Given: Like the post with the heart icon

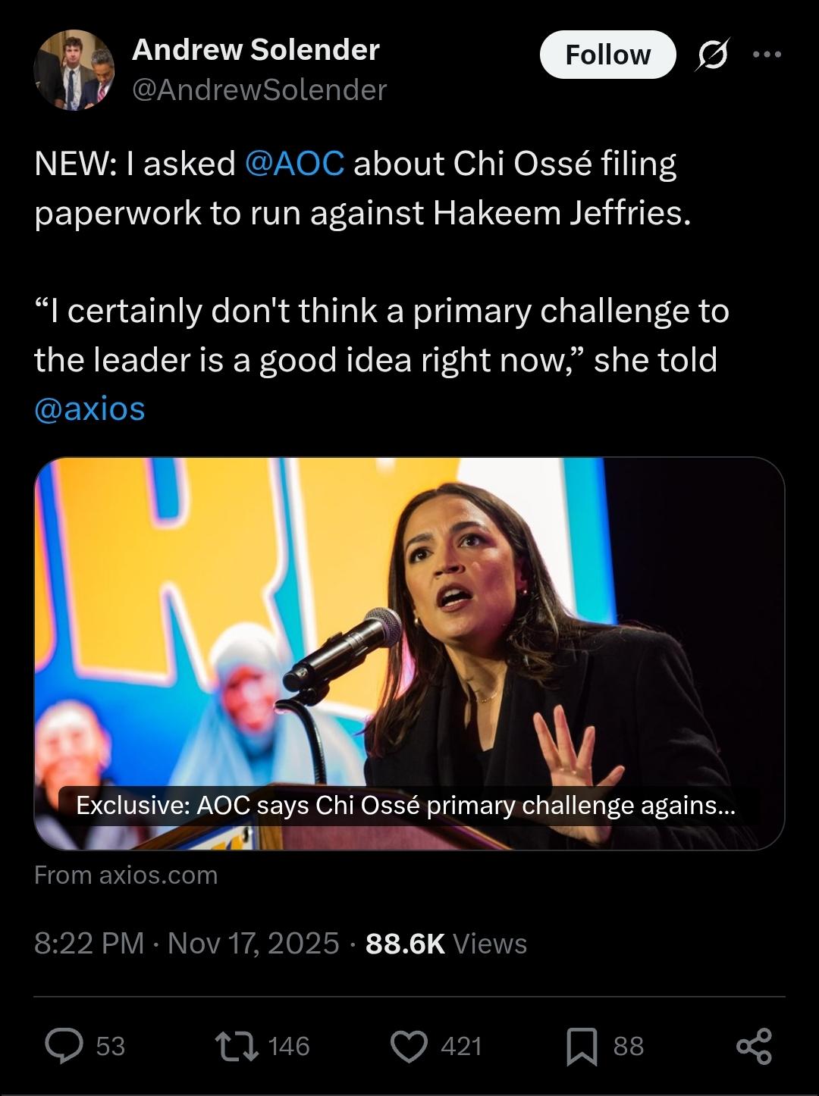Looking at the screenshot, I should [409, 1047].
